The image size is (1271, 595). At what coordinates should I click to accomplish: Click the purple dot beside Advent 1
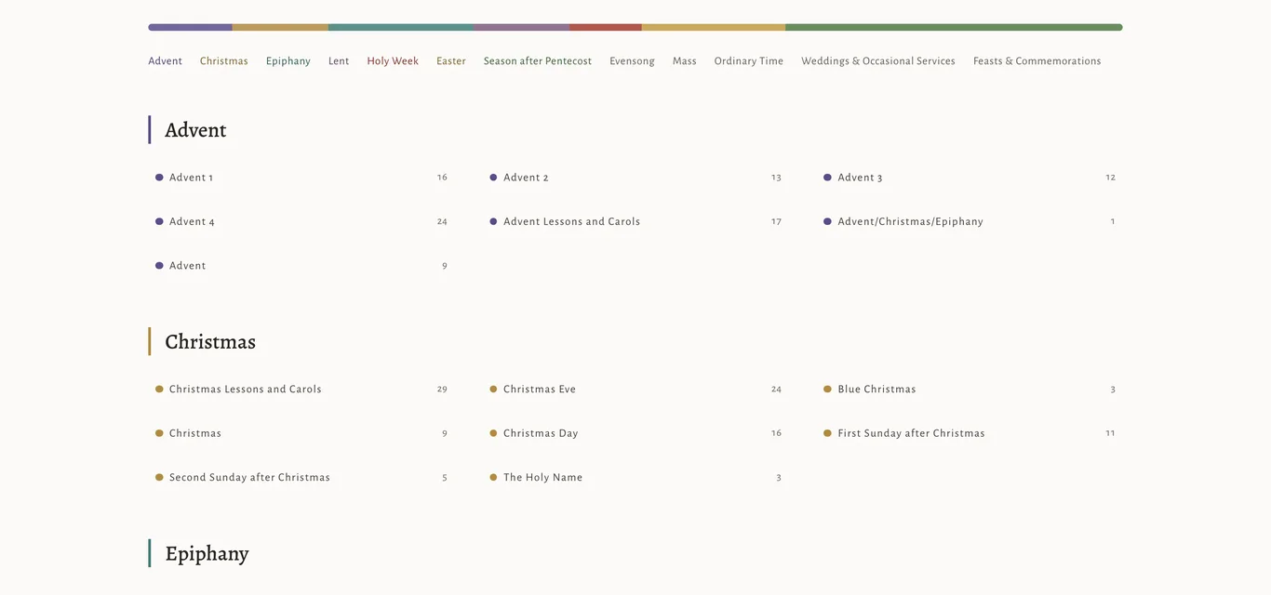pos(159,177)
